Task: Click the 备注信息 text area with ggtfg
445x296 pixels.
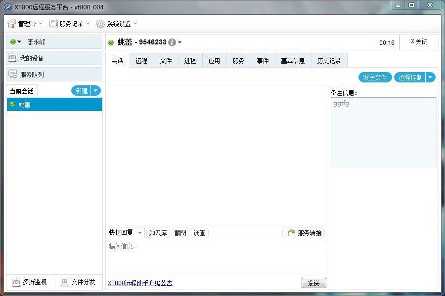Action: coord(383,132)
